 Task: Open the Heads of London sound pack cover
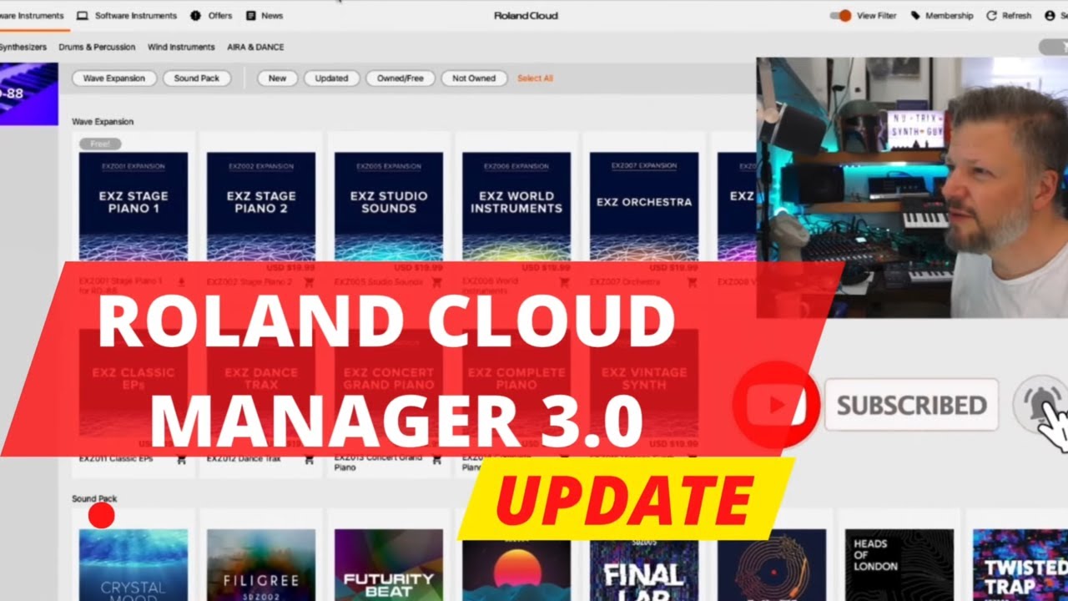pos(899,565)
